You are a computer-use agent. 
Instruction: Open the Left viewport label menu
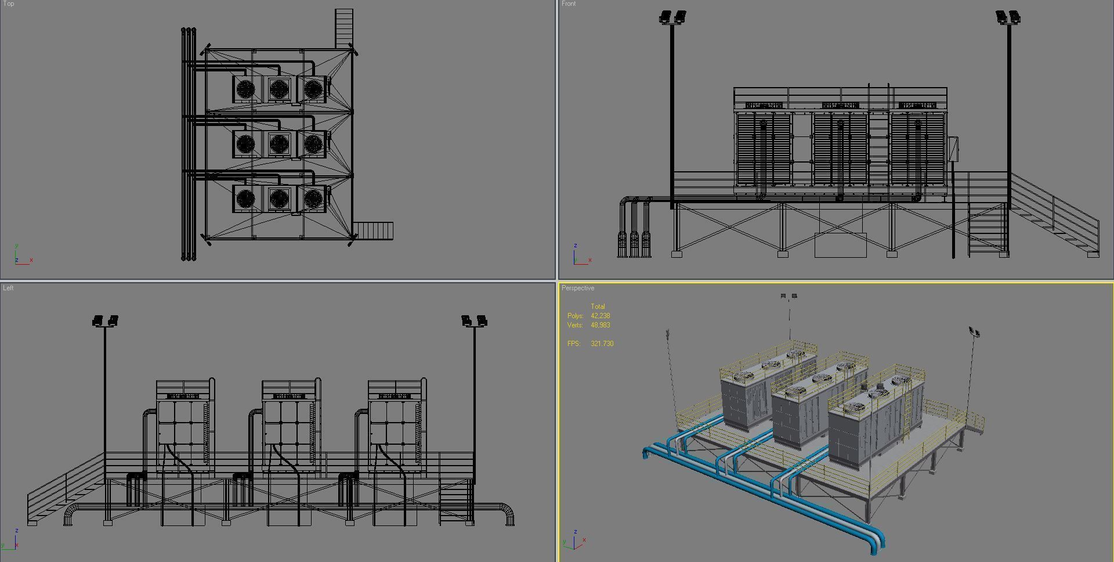8,288
